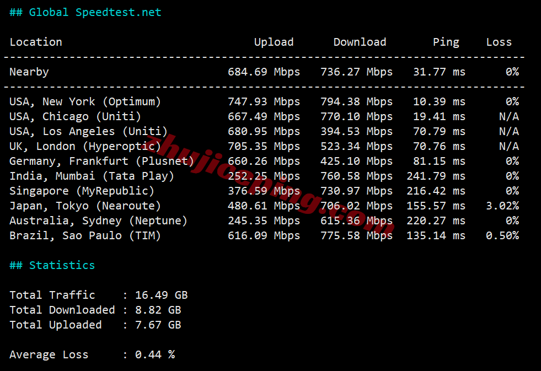
Task: Select Tokyo upload '480.61 Mbps'
Action: pyautogui.click(x=264, y=206)
